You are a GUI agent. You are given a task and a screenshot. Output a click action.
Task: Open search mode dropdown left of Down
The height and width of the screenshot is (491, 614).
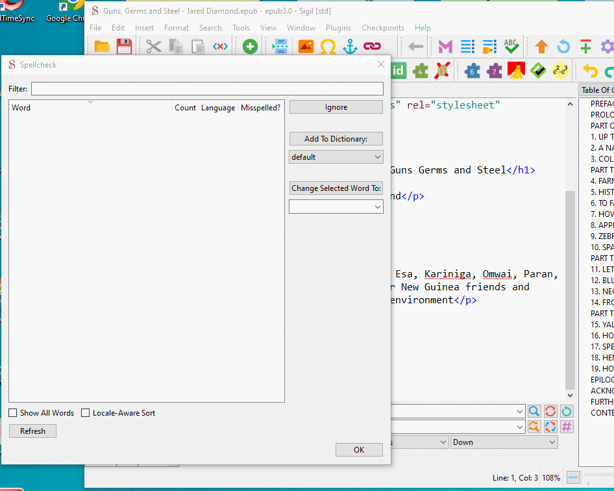[419, 442]
